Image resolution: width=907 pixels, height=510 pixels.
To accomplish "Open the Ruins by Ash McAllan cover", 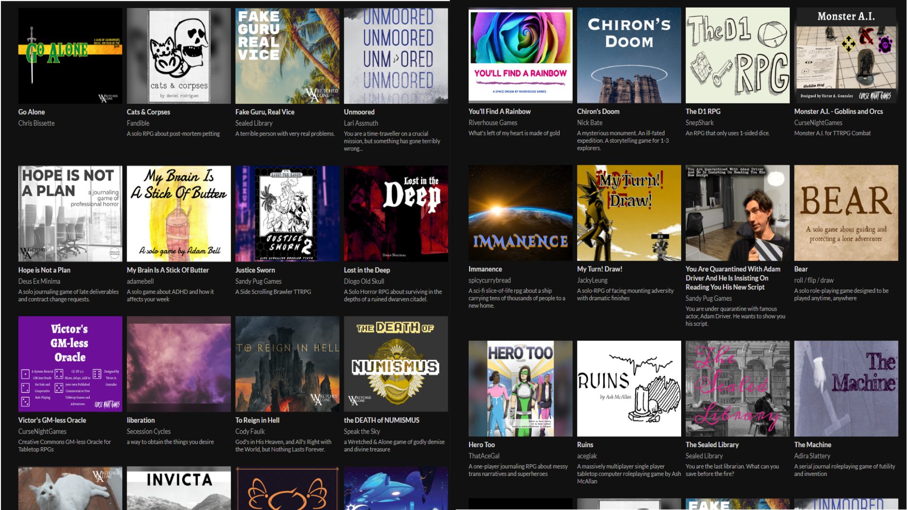I will click(628, 388).
